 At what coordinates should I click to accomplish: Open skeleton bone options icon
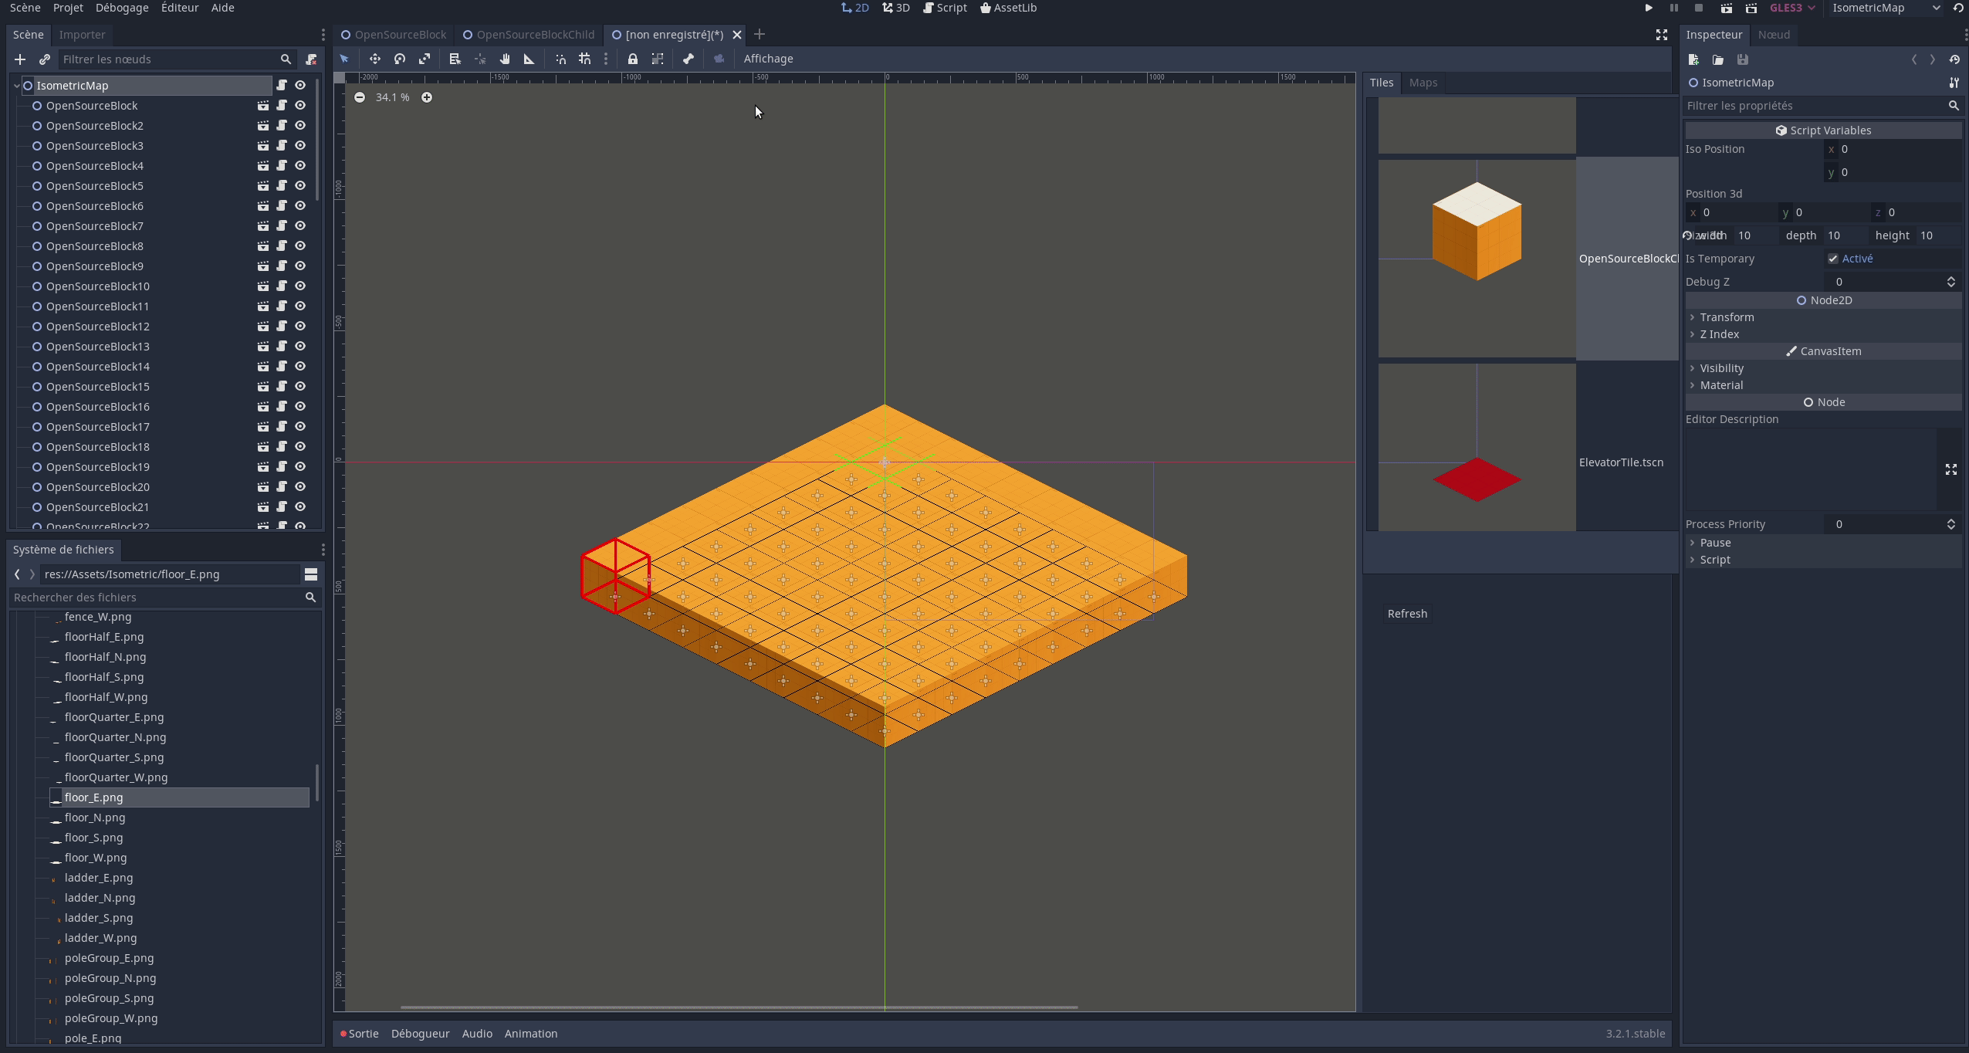point(688,59)
